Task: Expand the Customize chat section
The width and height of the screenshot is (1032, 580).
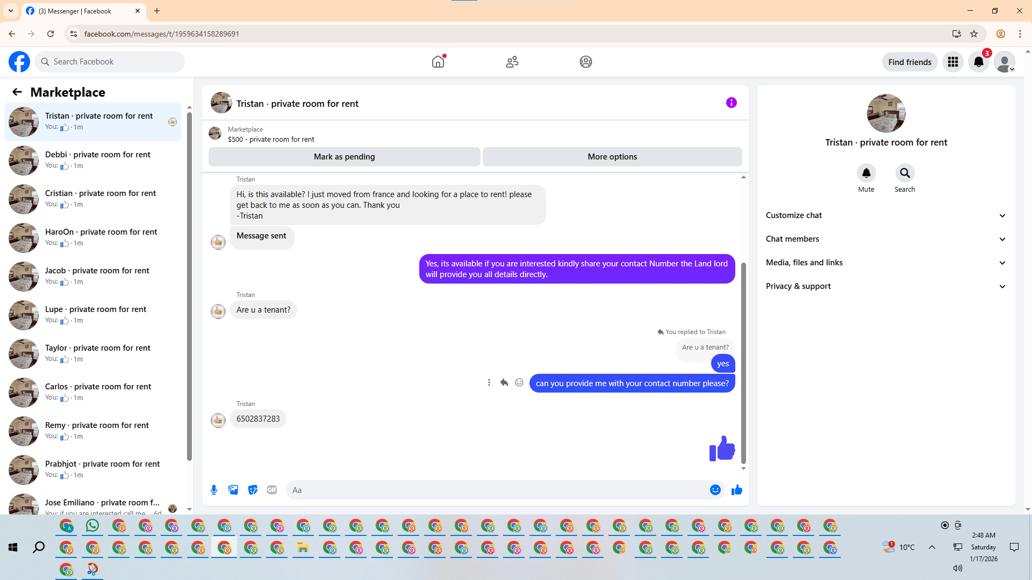Action: click(885, 215)
